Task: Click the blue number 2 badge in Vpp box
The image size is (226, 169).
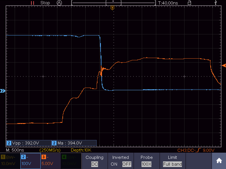Action: (9, 143)
